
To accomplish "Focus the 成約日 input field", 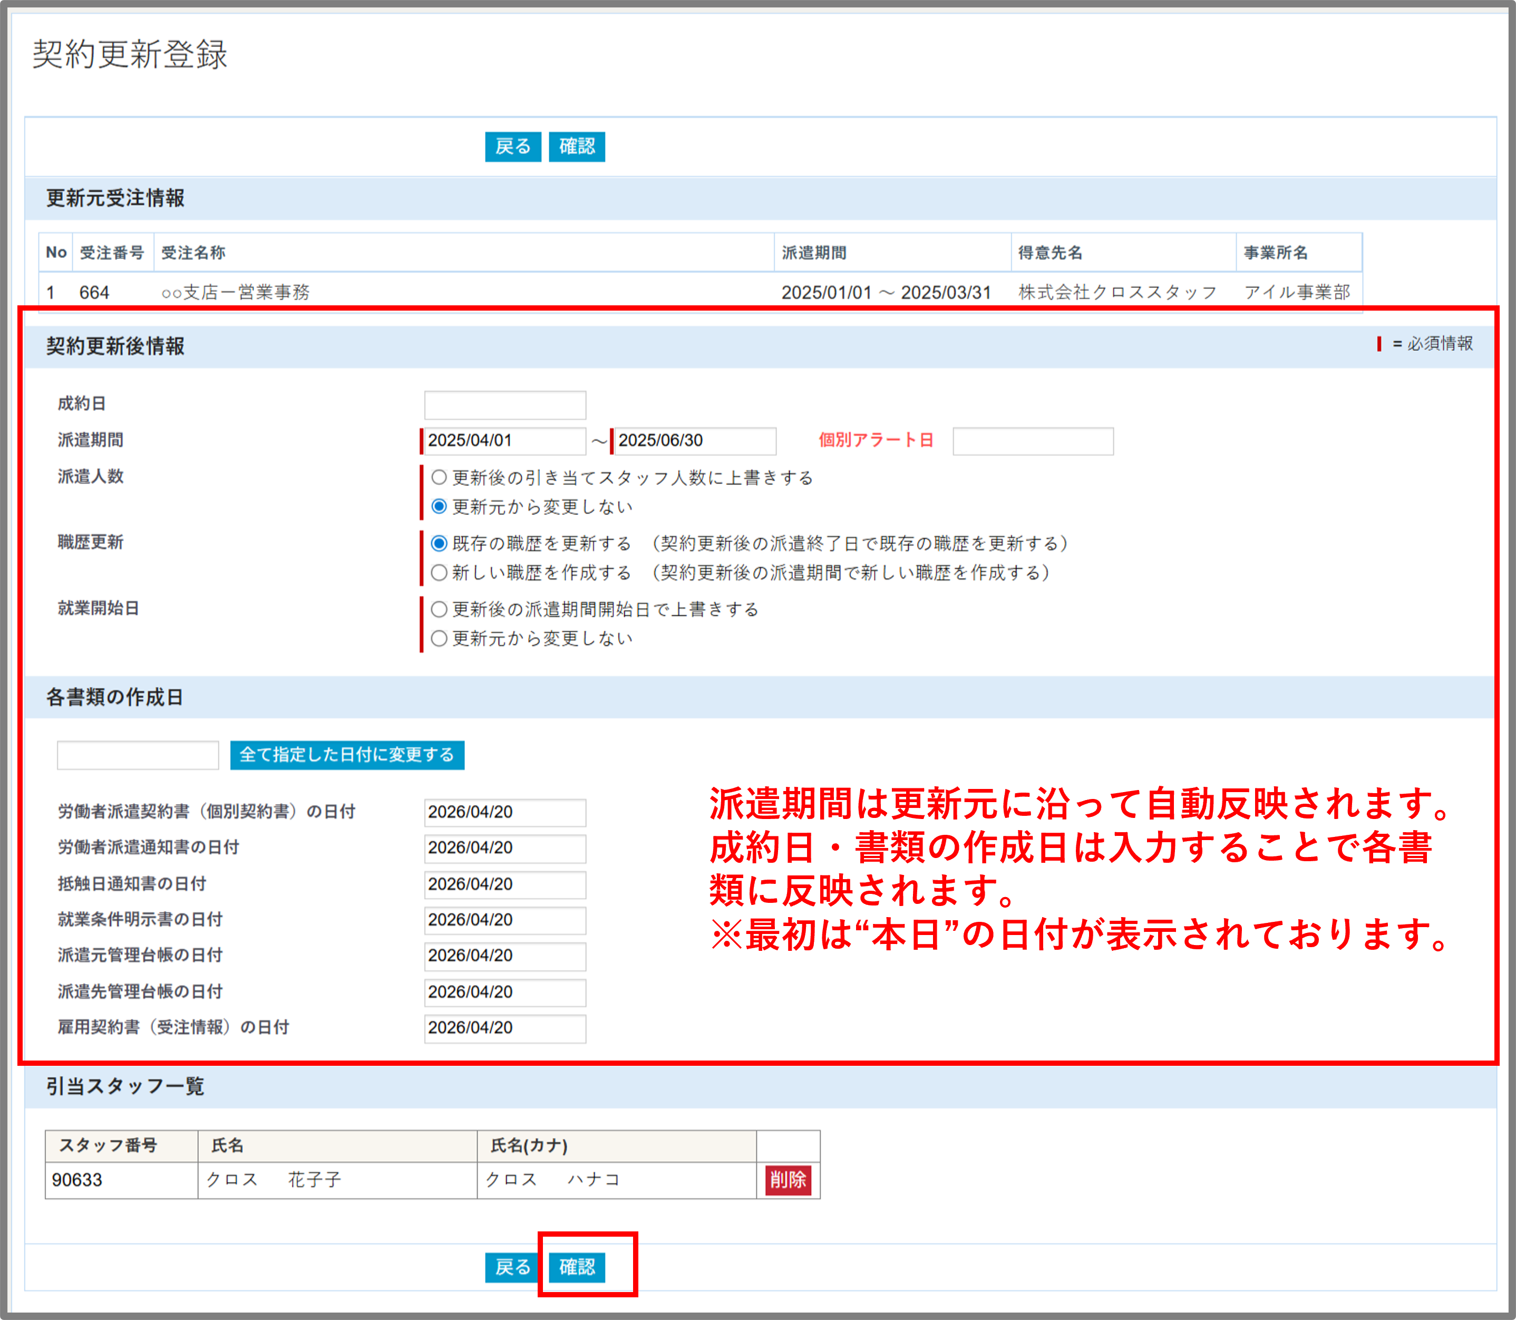I will 505,404.
